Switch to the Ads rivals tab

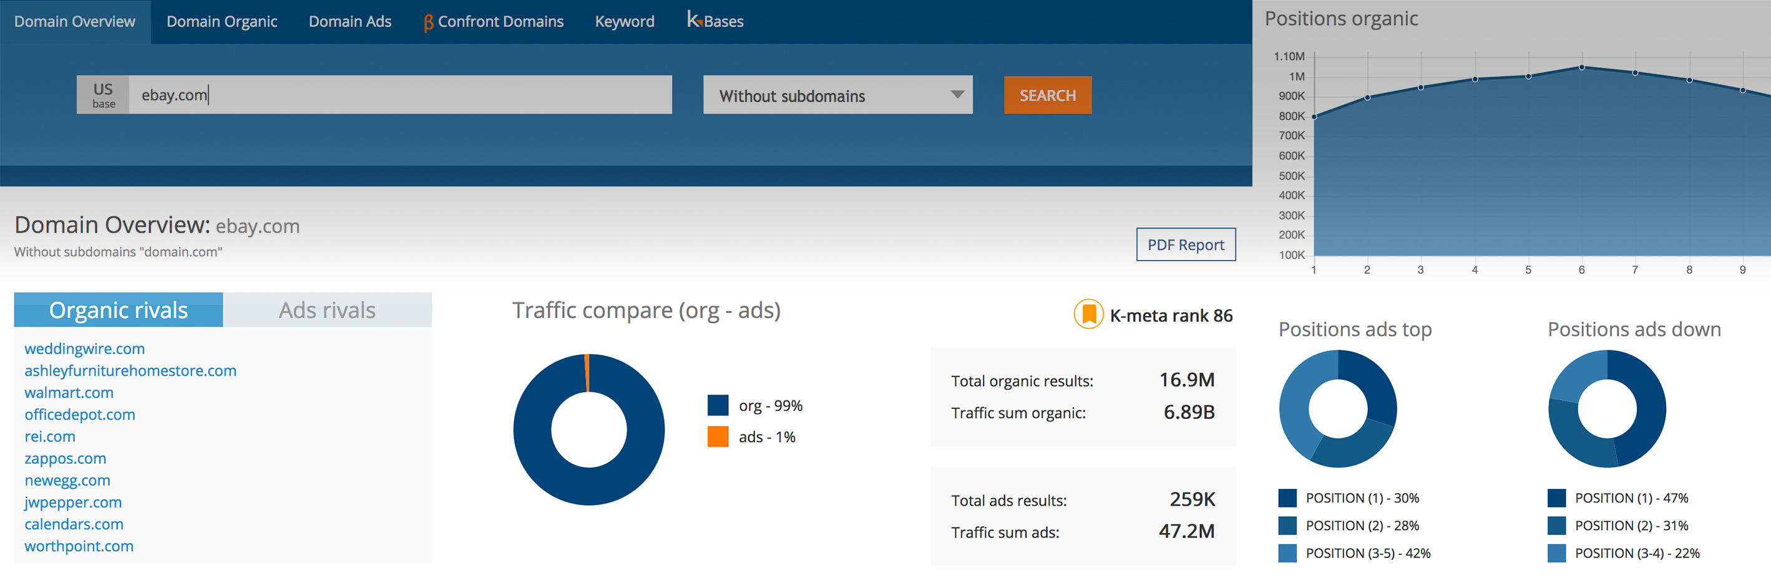pyautogui.click(x=327, y=310)
